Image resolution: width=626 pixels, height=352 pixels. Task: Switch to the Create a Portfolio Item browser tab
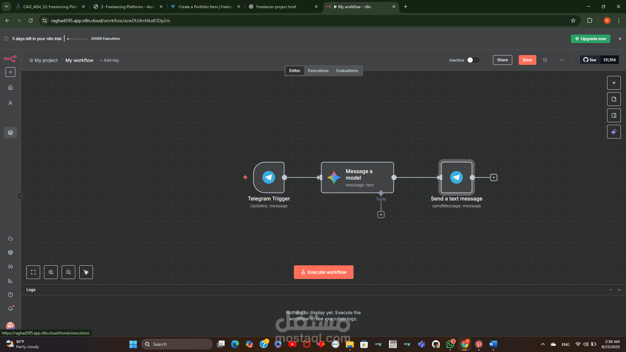[x=205, y=7]
